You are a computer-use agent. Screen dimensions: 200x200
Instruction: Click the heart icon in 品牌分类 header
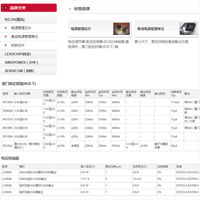point(6,8)
